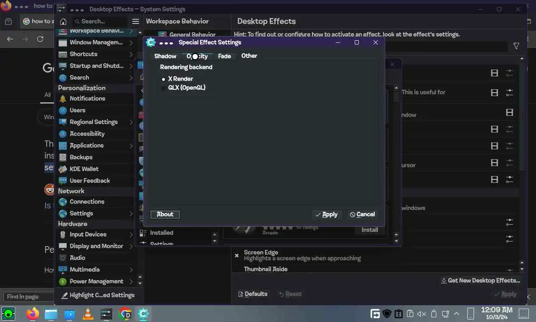Open the Users icon in sidebar

tap(63, 110)
